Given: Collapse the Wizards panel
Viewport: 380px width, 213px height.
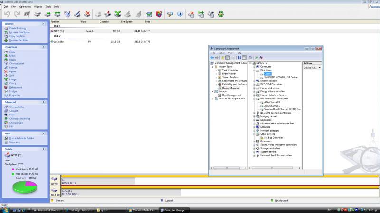Looking at the screenshot, I should 44,24.
